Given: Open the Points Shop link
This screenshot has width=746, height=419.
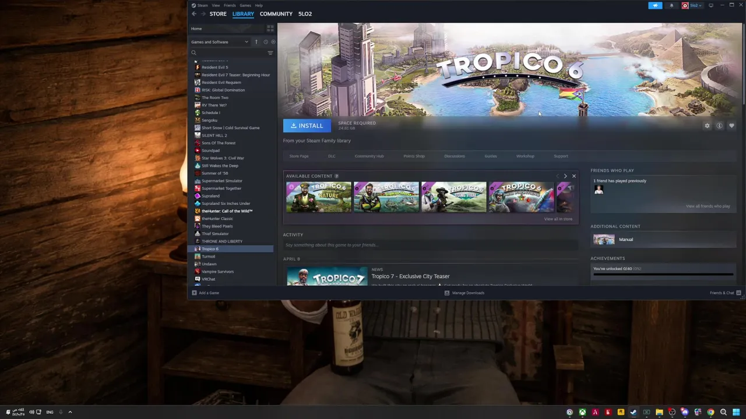Looking at the screenshot, I should 414,156.
